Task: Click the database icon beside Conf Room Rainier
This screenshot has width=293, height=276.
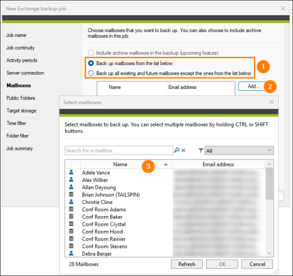Action: click(x=71, y=239)
